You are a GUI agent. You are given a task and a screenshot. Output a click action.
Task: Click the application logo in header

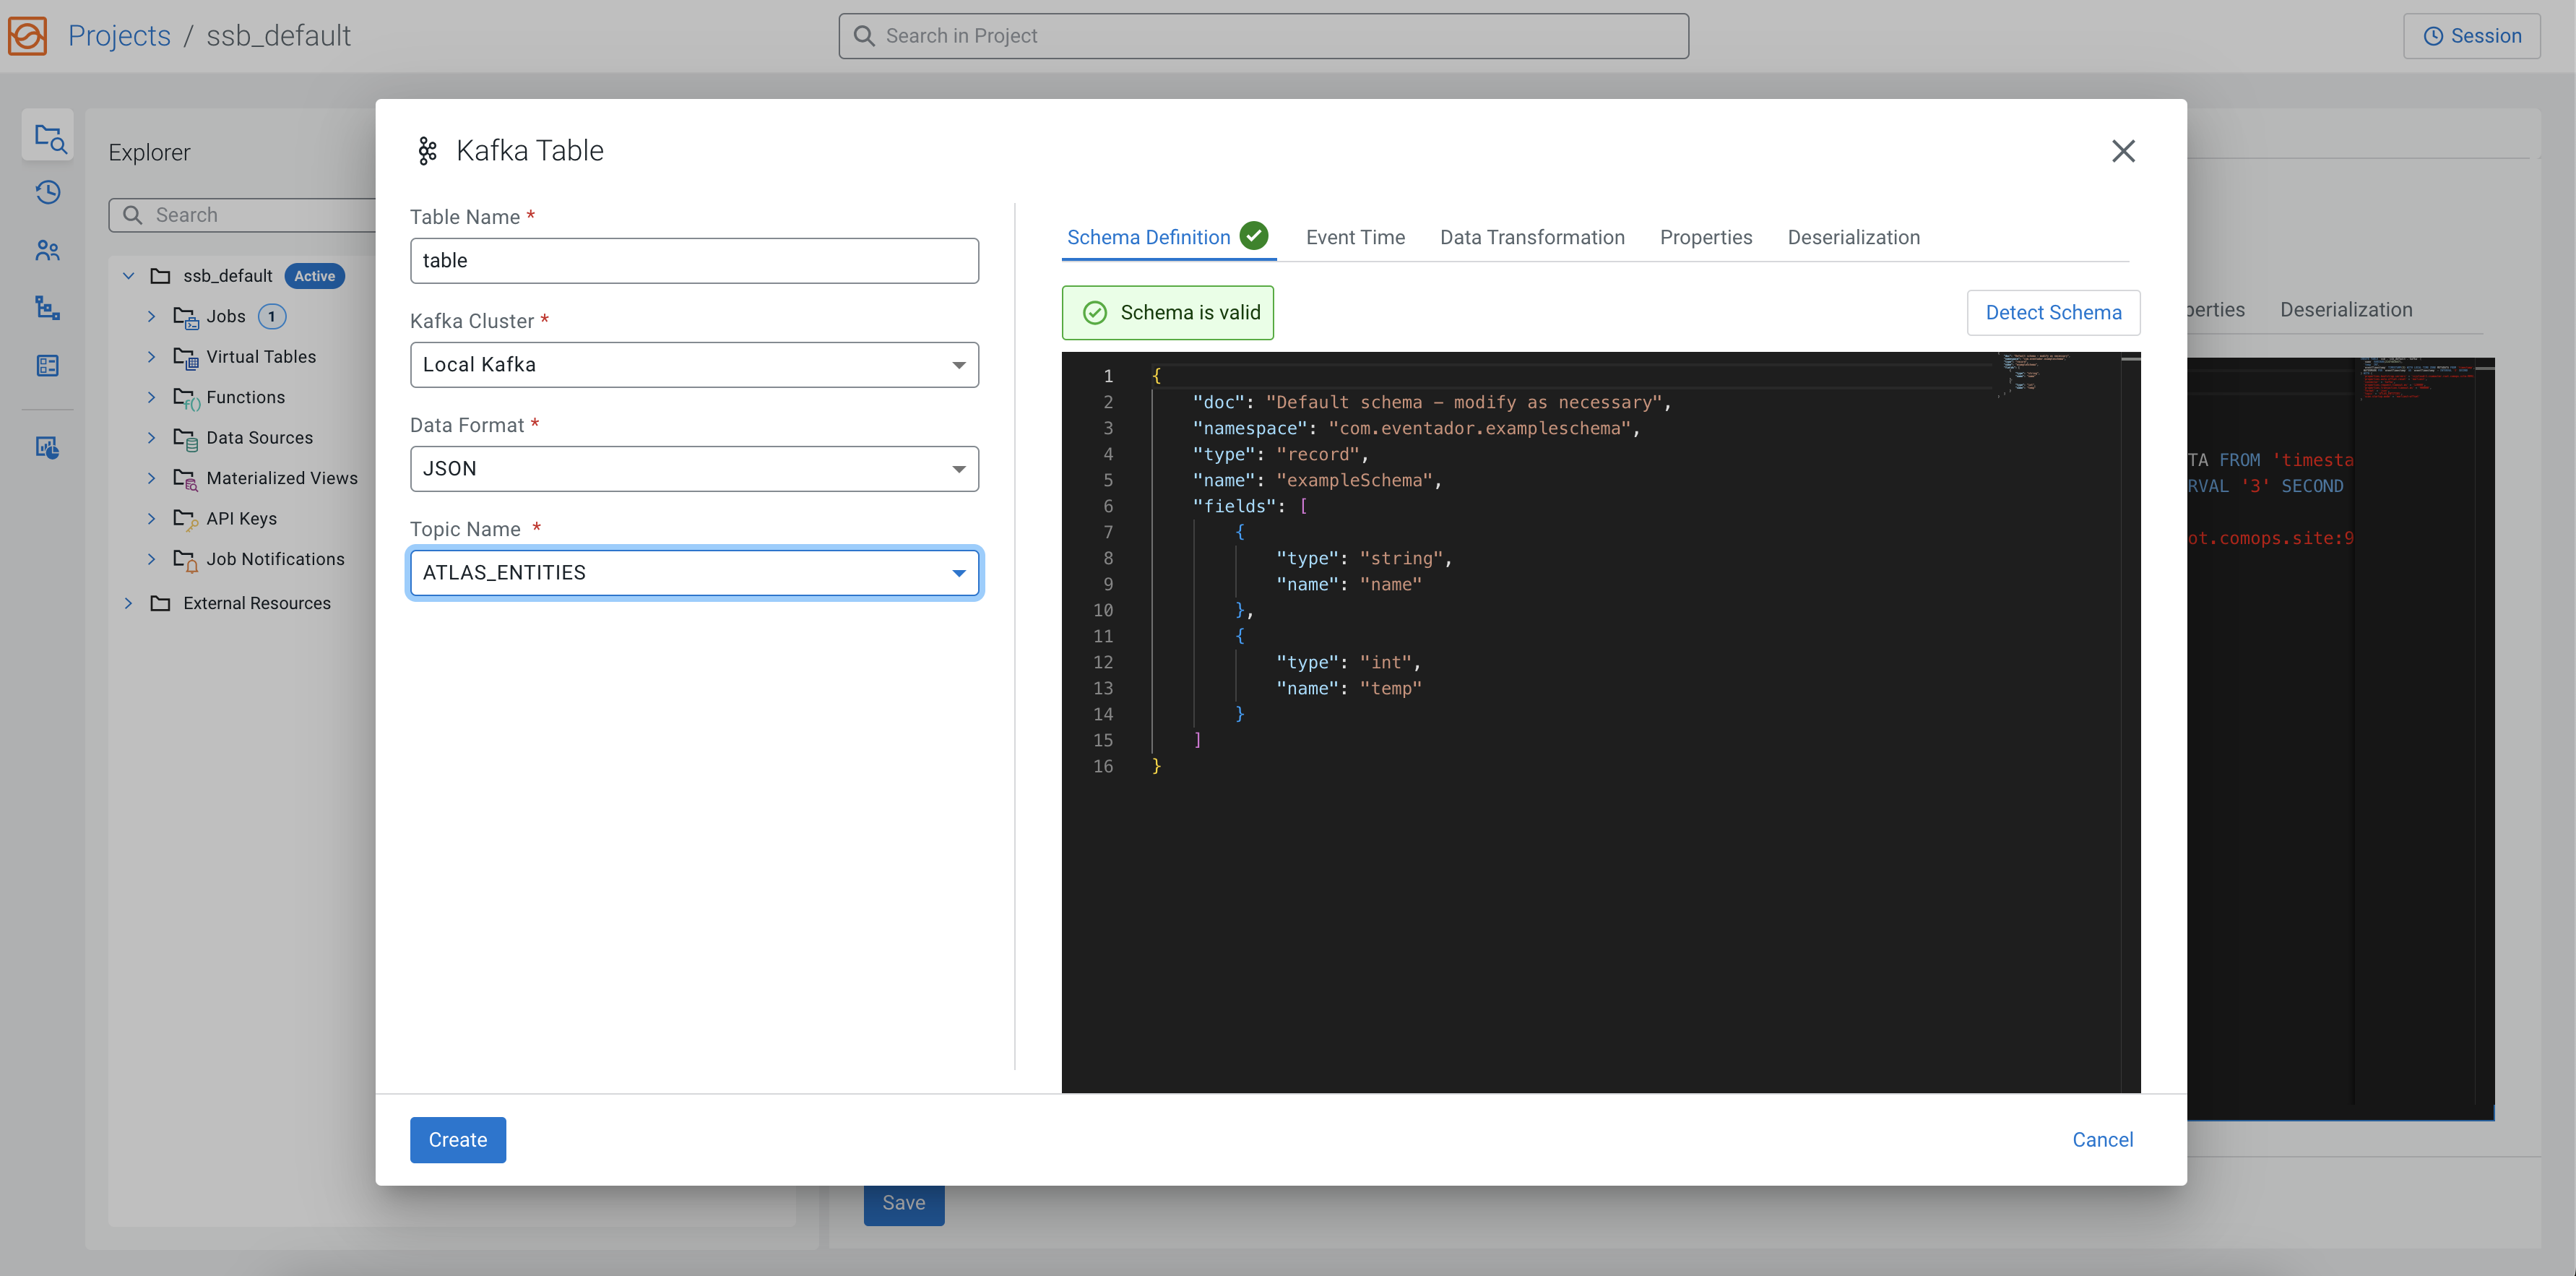click(27, 36)
